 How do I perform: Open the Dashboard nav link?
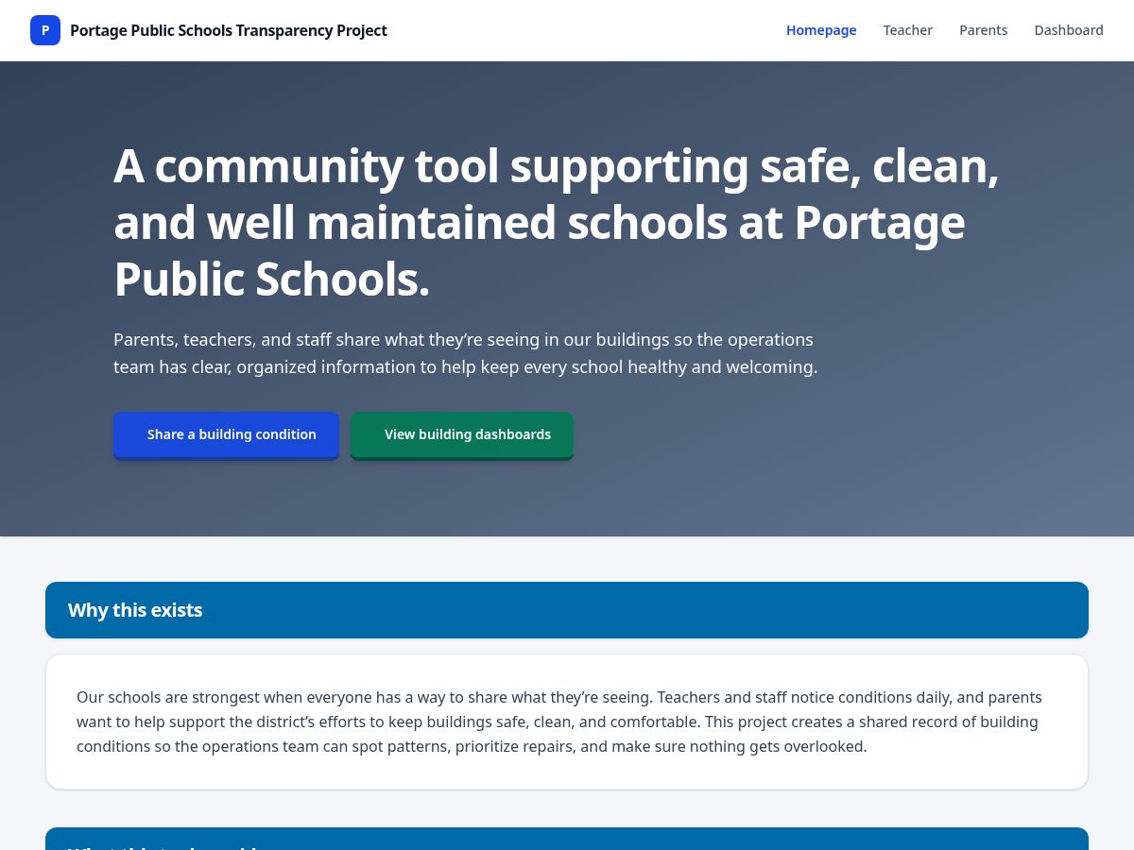1069,30
